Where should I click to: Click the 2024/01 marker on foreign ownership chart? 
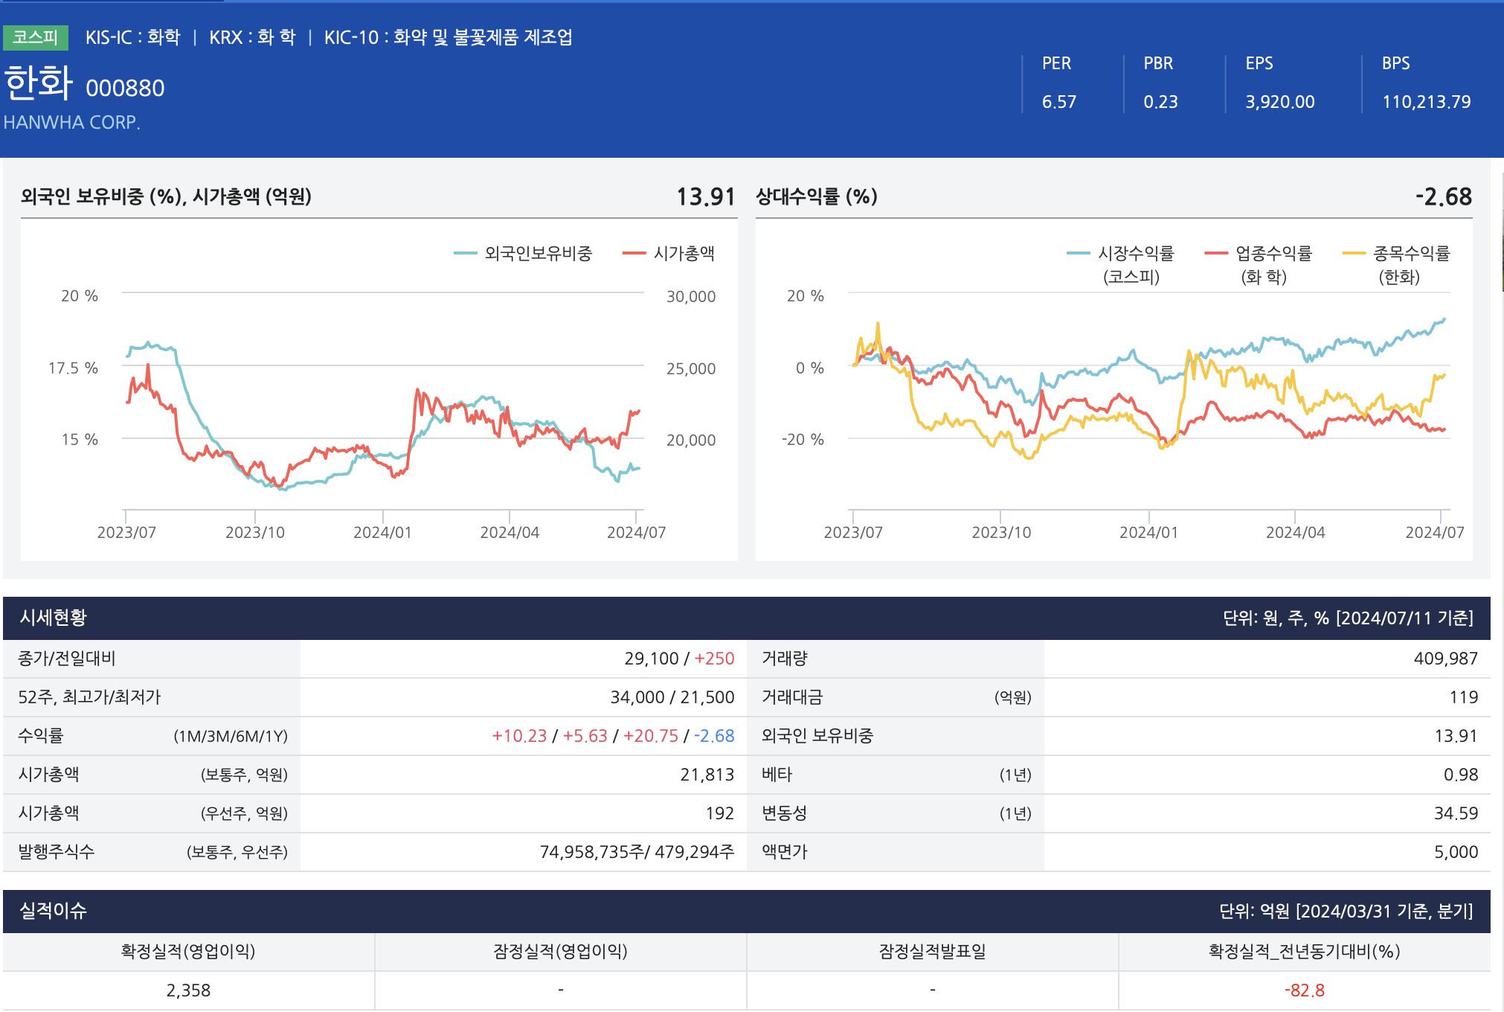(382, 532)
